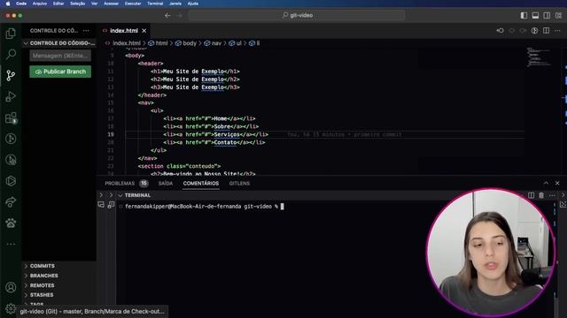The height and width of the screenshot is (318, 567).
Task: Open the Explorer view in the activity bar
Action: [x=11, y=34]
